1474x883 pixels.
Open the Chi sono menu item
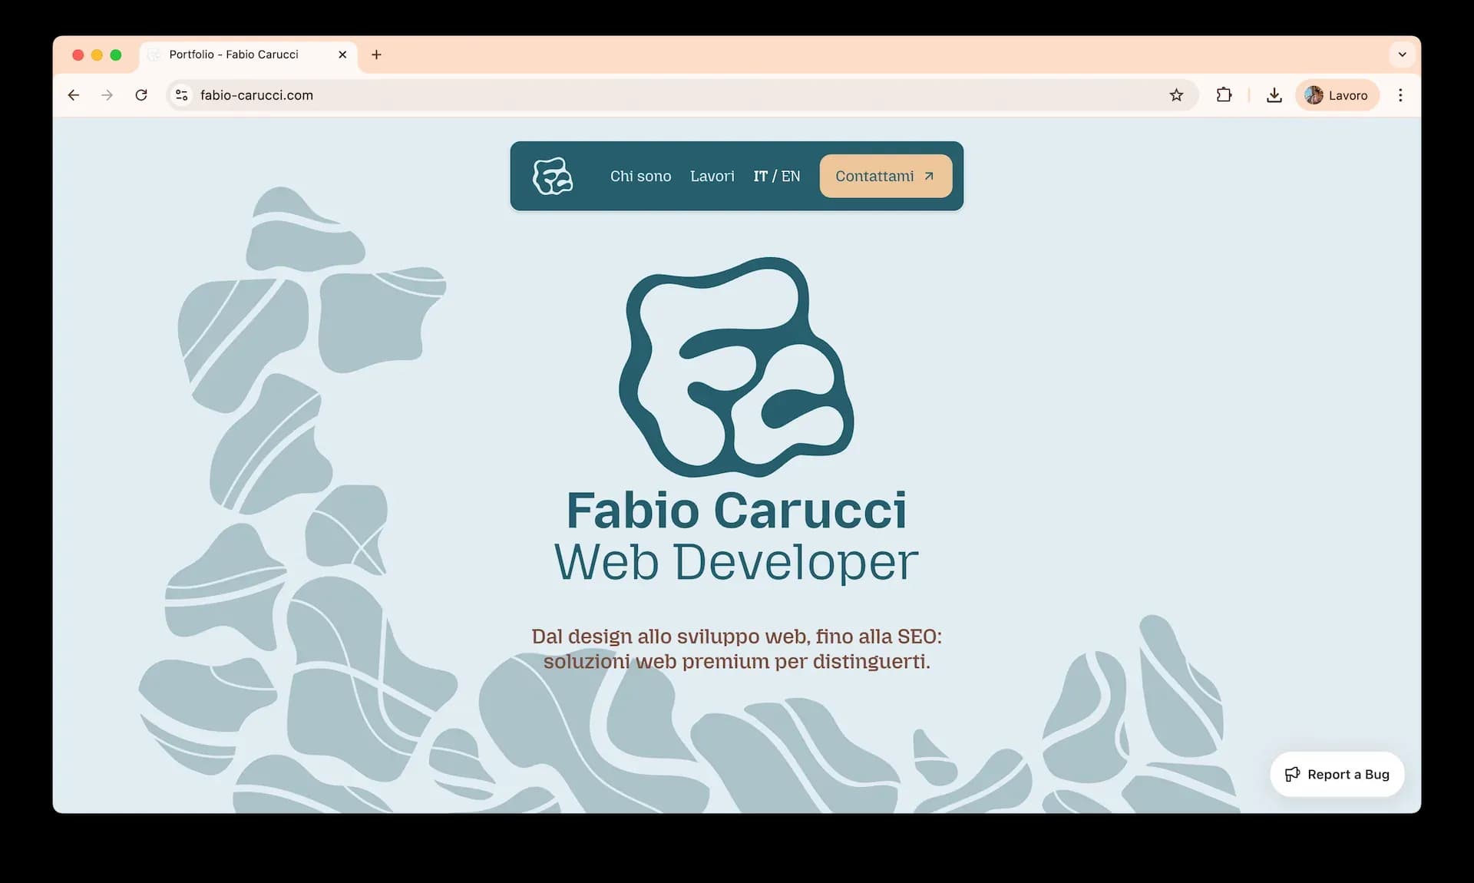coord(641,176)
